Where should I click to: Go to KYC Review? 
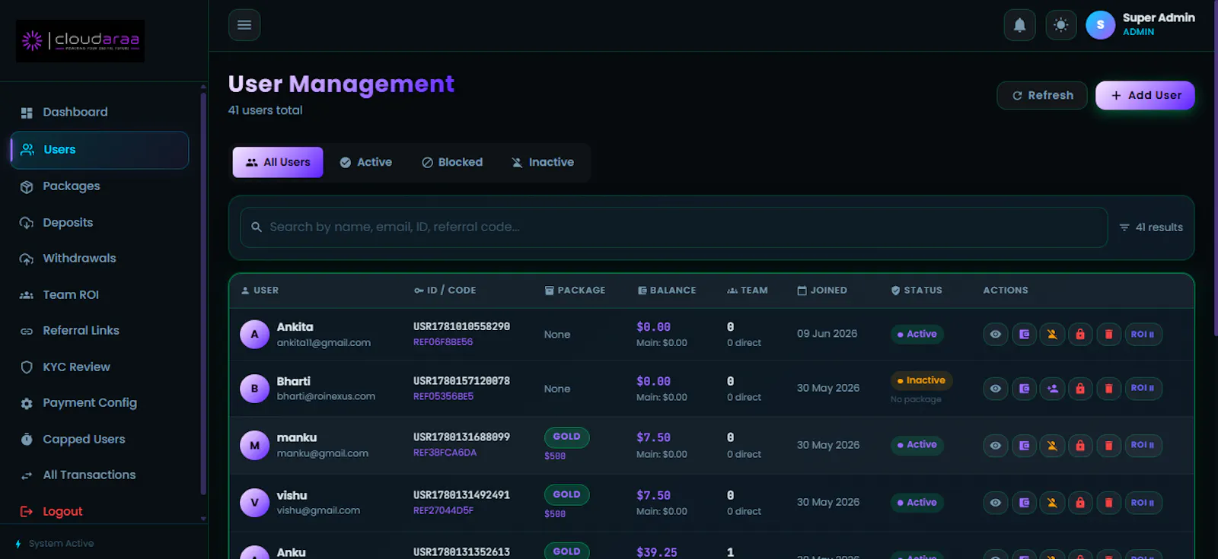pos(76,367)
